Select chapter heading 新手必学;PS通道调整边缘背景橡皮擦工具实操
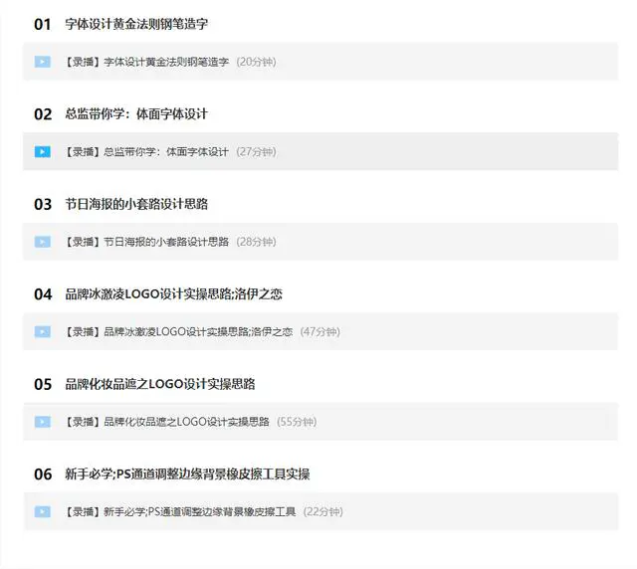The height and width of the screenshot is (569, 637). point(187,474)
